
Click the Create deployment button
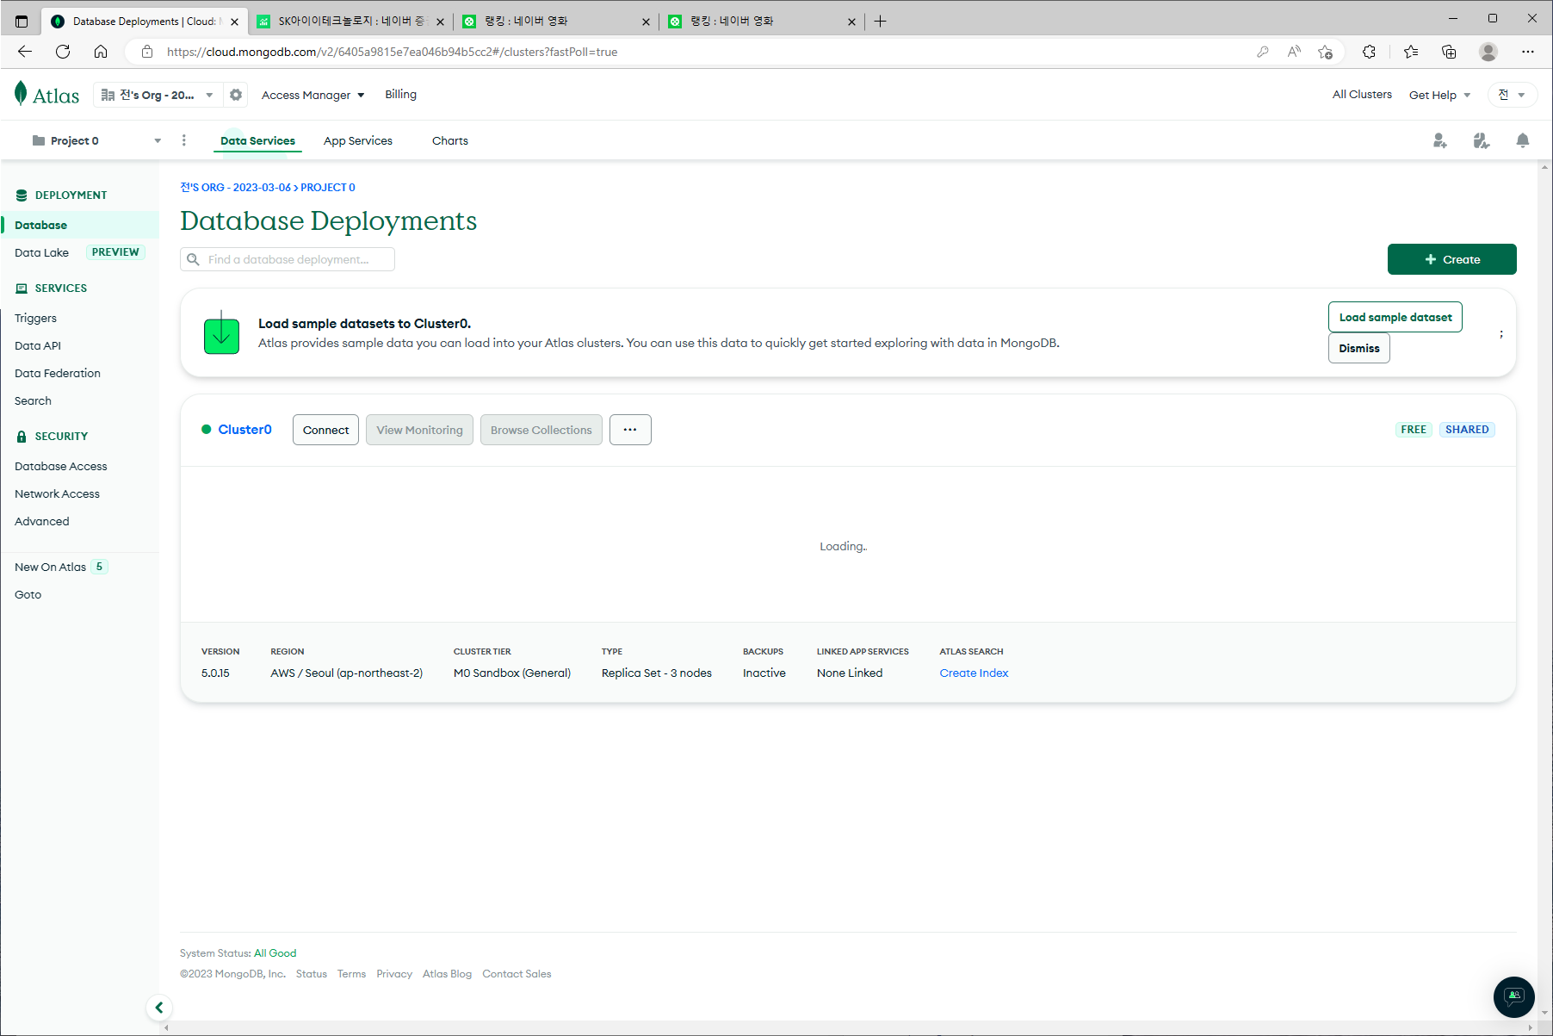pyautogui.click(x=1451, y=259)
